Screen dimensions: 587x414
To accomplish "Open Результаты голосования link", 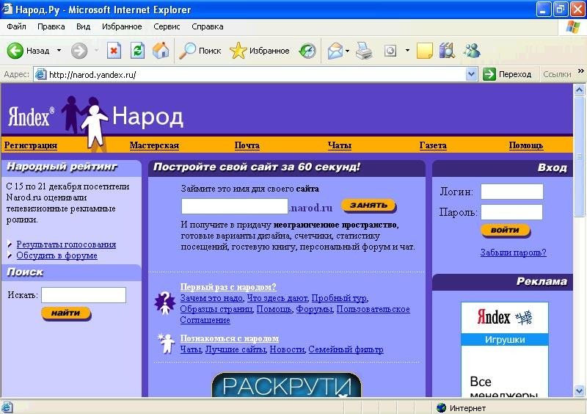I will pyautogui.click(x=66, y=244).
